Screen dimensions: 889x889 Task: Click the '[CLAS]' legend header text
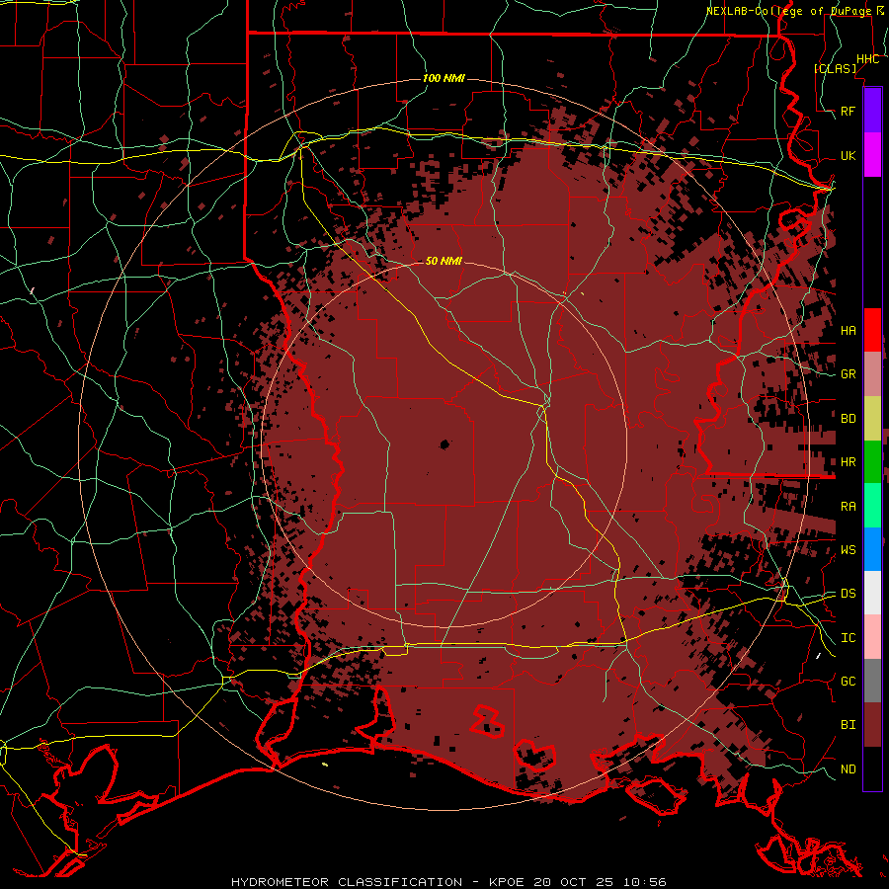pyautogui.click(x=835, y=68)
